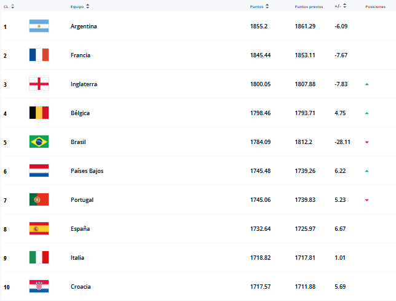Click the France flag icon
Screen dimensions: 396x301
39,55
